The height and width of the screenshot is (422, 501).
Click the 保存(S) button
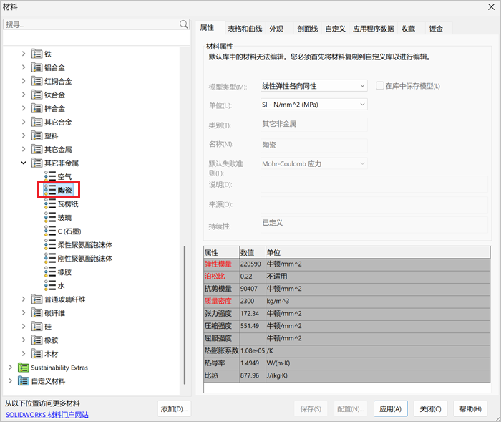pyautogui.click(x=311, y=408)
